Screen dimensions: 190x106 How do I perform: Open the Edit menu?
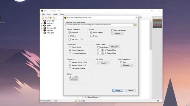[x=49, y=14]
